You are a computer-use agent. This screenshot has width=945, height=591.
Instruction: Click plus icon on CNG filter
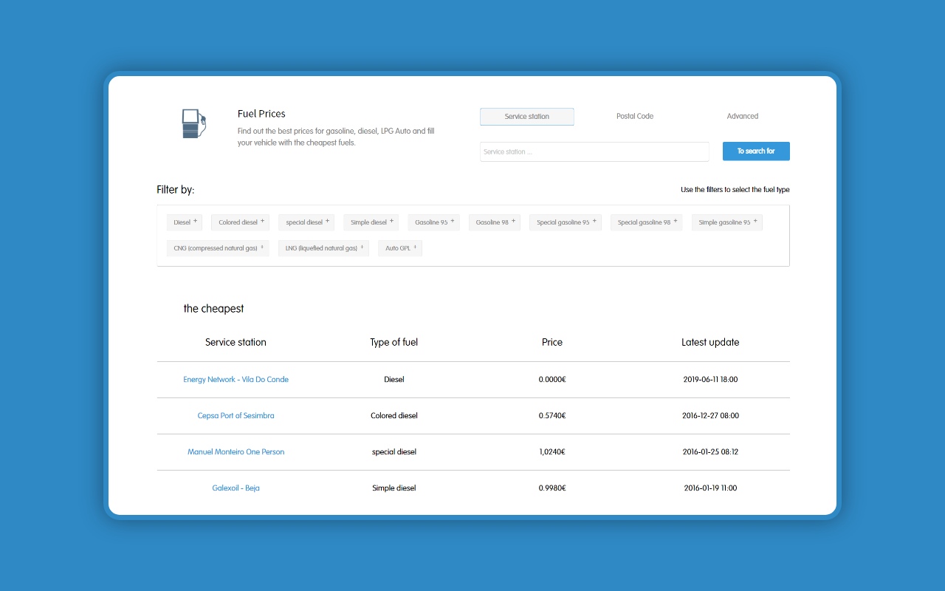click(x=262, y=247)
